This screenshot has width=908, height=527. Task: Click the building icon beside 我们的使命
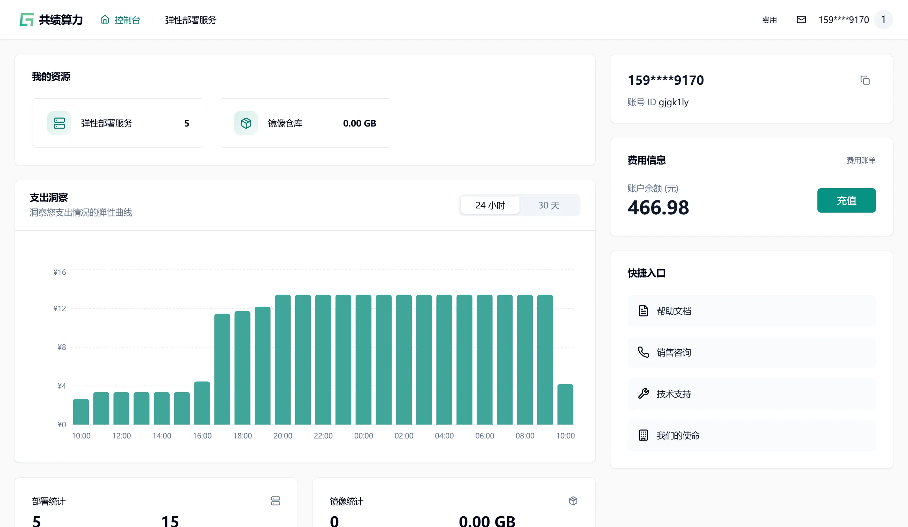pos(643,435)
